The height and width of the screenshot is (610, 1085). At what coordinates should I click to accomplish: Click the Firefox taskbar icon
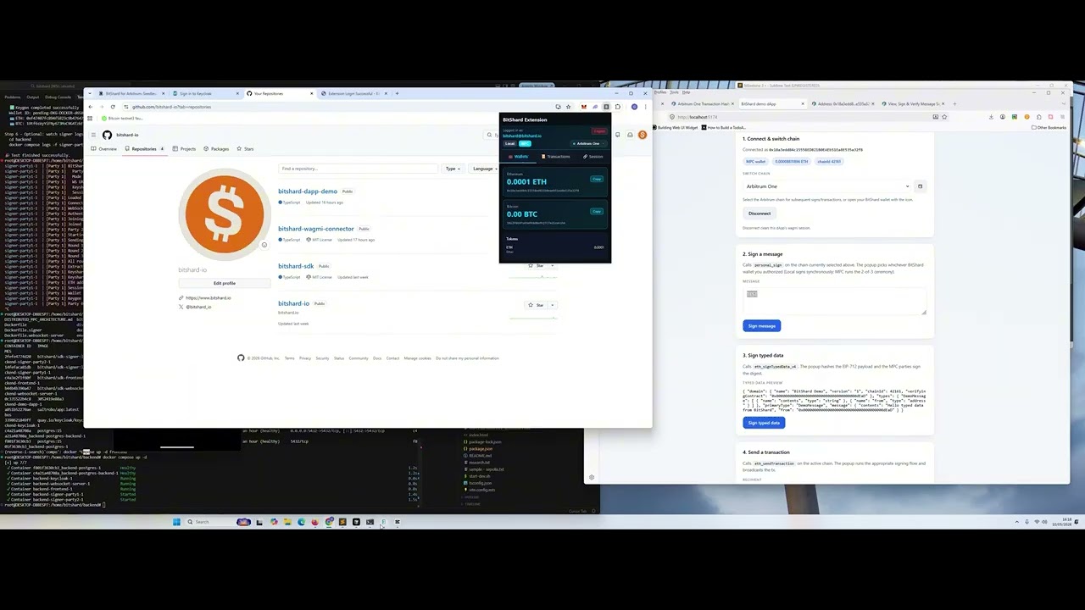tap(314, 522)
